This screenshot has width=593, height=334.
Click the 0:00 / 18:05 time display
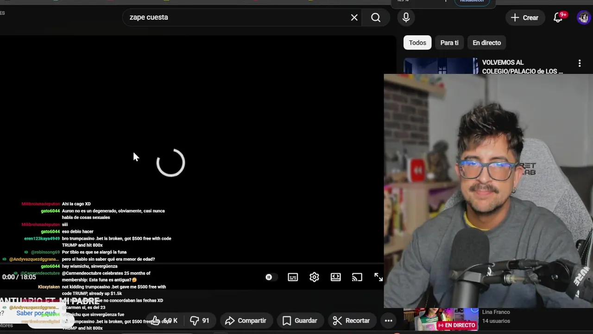click(19, 277)
